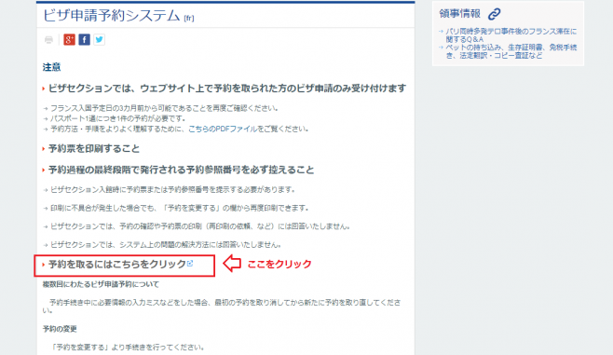Click line 印刷に不具合が発生した場合でも

click(180, 208)
